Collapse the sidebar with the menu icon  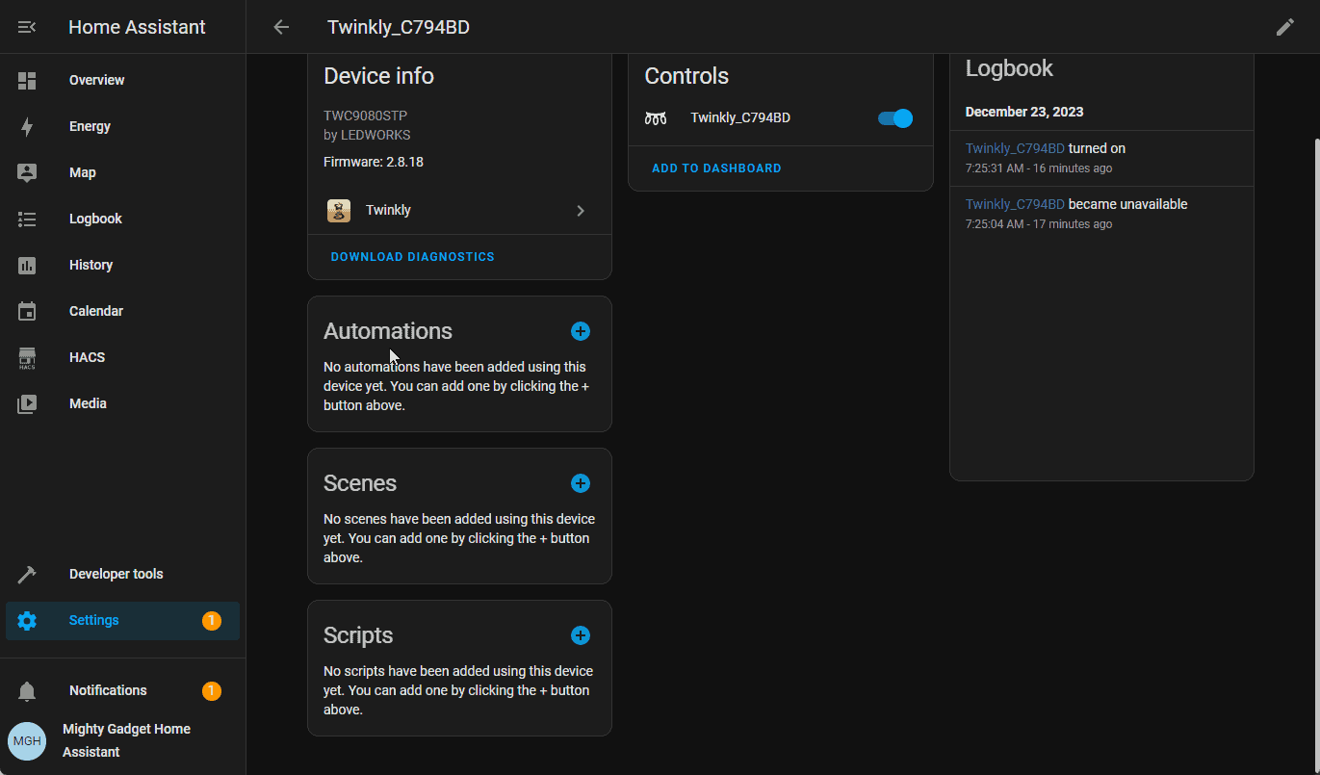[27, 27]
